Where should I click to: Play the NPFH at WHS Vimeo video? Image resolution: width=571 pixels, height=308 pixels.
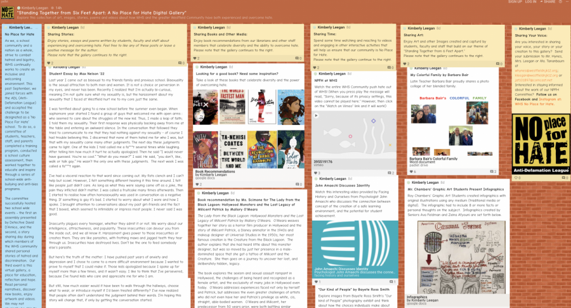(x=316, y=115)
